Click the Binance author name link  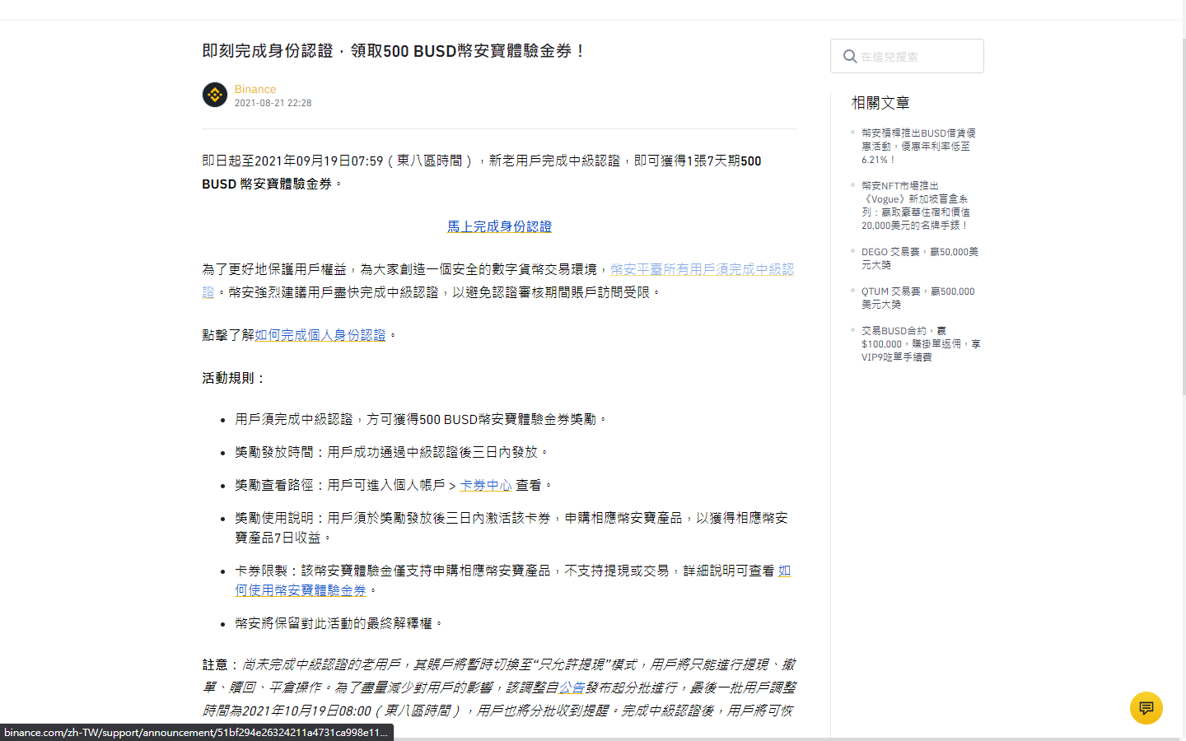click(255, 89)
